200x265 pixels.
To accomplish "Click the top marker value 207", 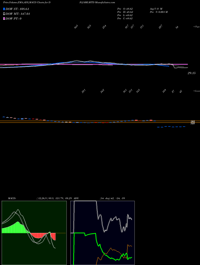I will pos(161,27).
